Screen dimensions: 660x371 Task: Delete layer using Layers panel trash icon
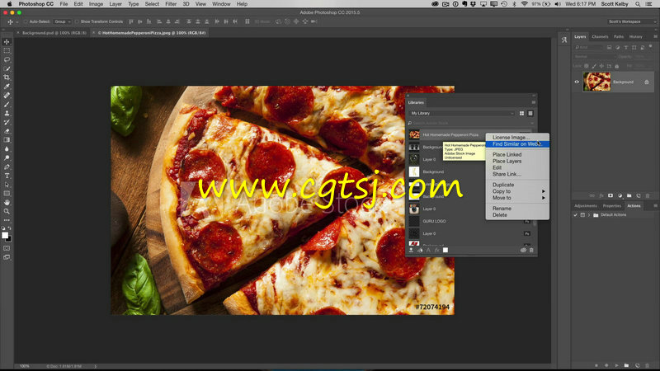tap(648, 195)
